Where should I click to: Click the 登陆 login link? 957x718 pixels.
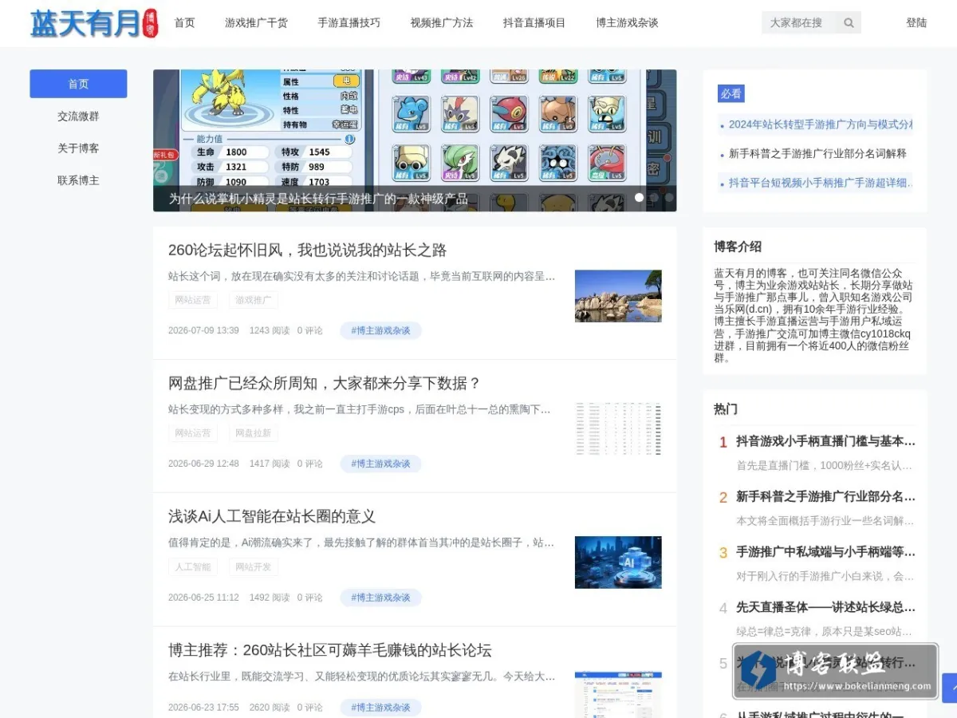916,23
